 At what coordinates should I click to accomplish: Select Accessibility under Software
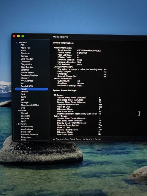pos(27,127)
